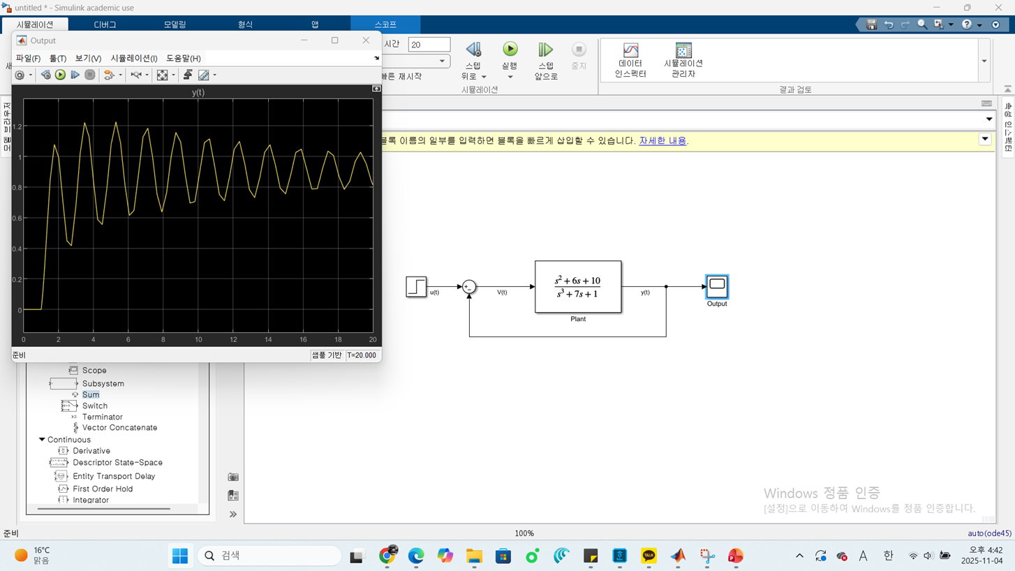1015x571 pixels.
Task: Select the Step source block
Action: click(x=416, y=287)
